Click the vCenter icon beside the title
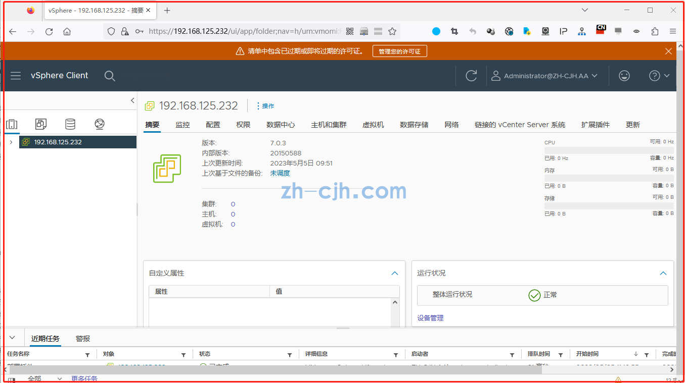The width and height of the screenshot is (685, 383). click(150, 106)
